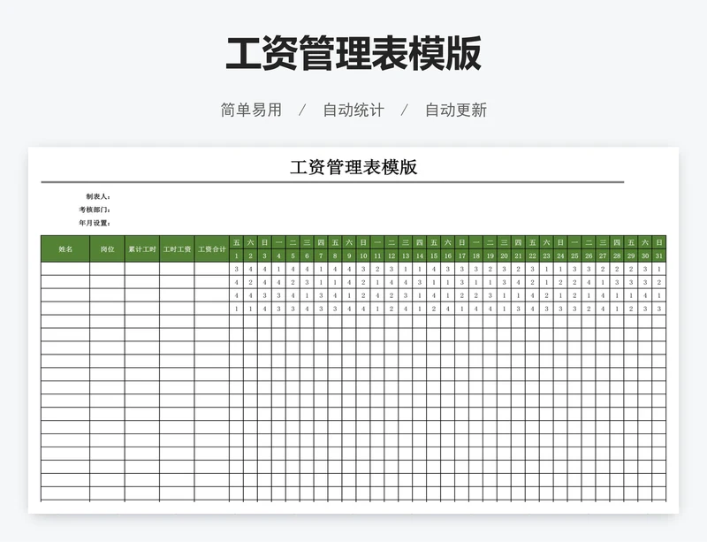
Task: Select the 累计工时 column header
Action: (142, 248)
